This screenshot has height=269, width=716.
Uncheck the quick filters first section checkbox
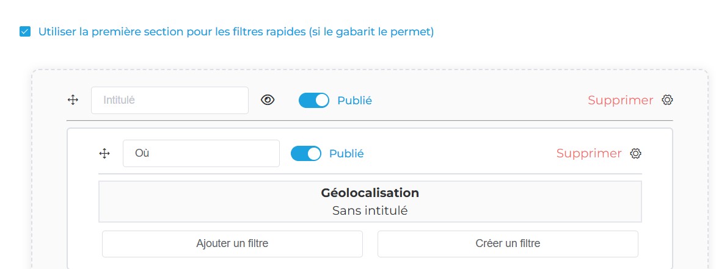click(x=25, y=32)
